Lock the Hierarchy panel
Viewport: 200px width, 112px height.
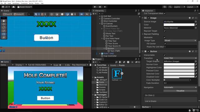[136, 11]
